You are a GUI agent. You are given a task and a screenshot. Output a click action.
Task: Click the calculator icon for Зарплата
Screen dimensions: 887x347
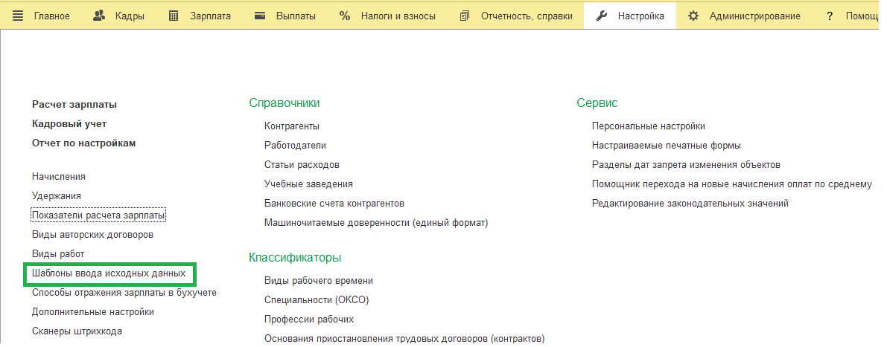pos(174,16)
